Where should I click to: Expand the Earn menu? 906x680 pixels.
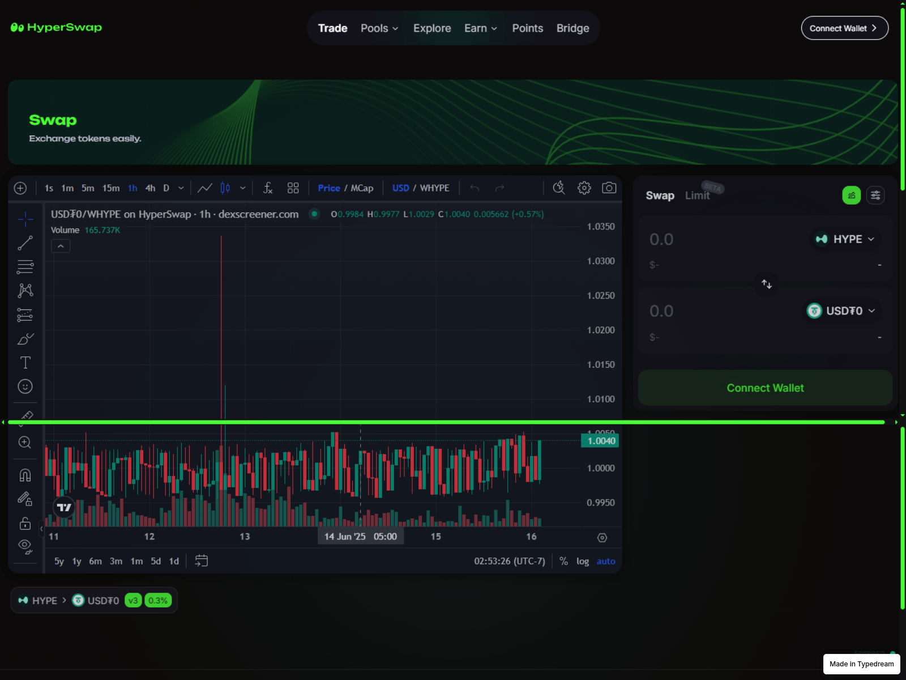point(481,28)
